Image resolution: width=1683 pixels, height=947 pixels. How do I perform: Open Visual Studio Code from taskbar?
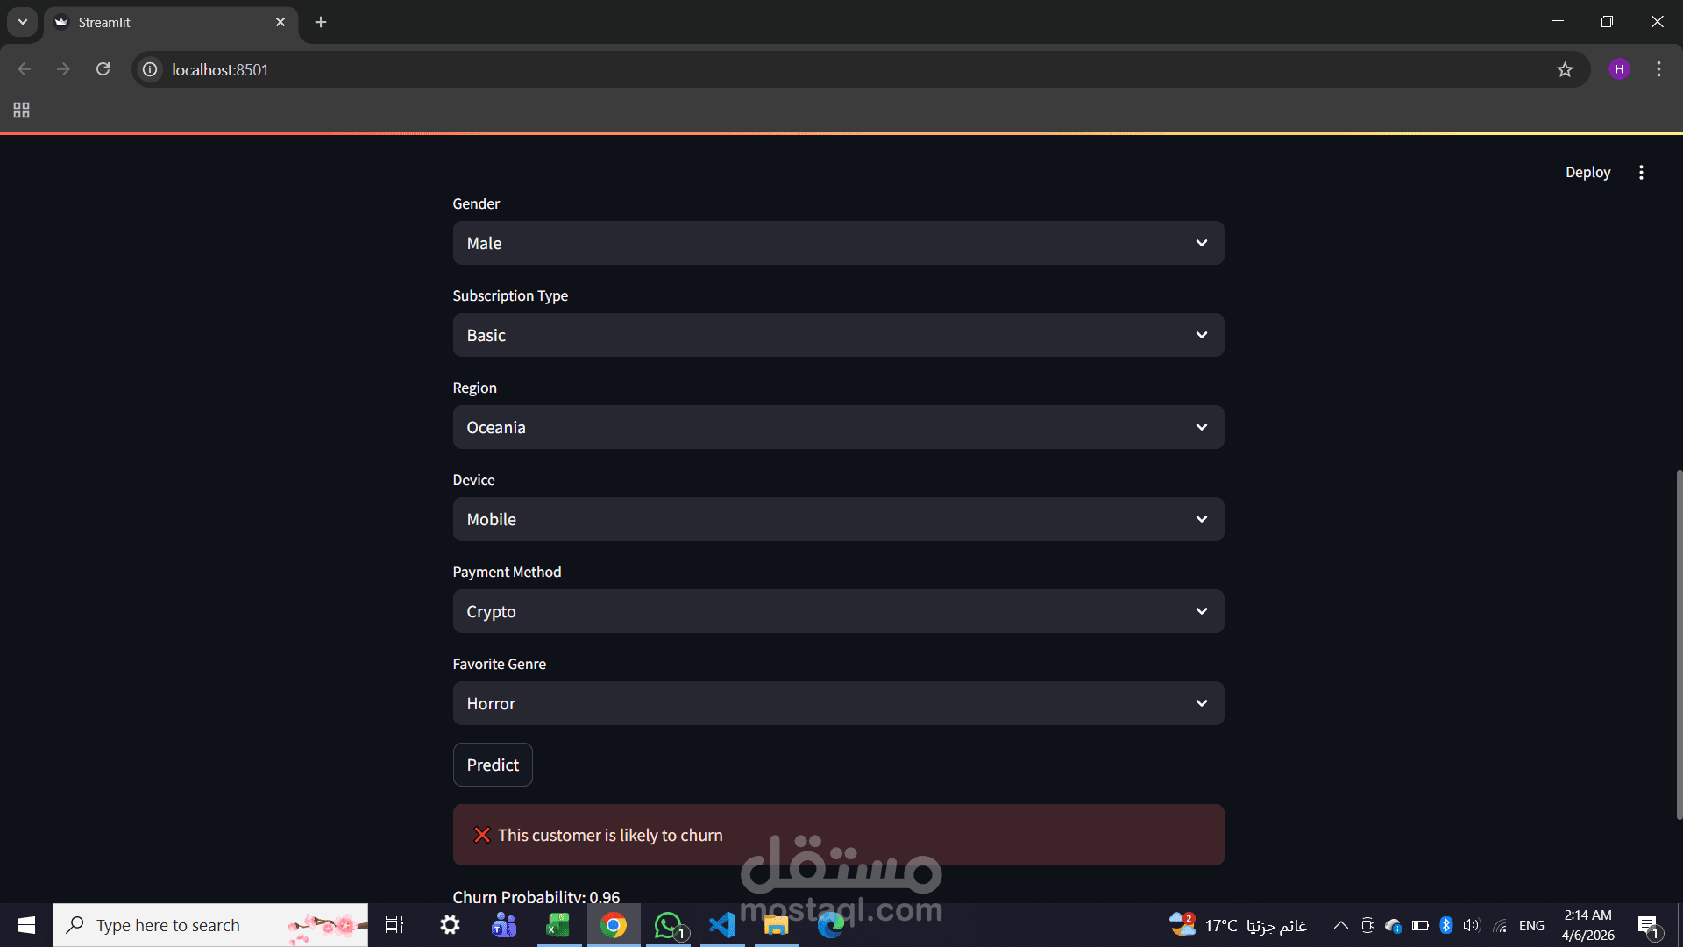tap(722, 925)
